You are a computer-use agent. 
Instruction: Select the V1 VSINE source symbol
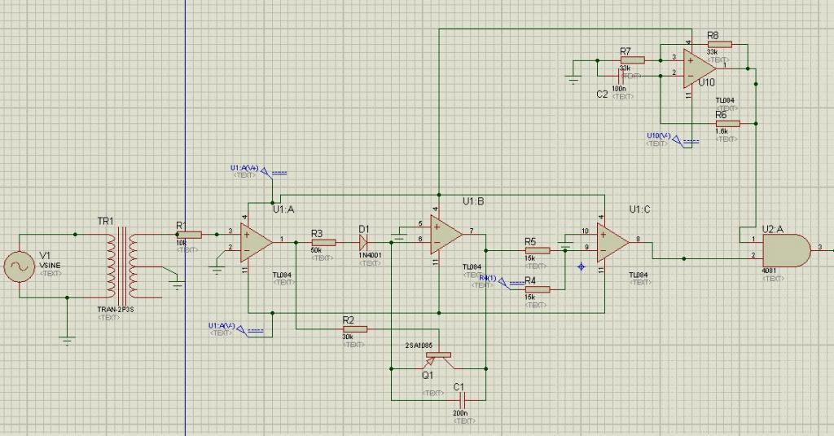coord(20,266)
